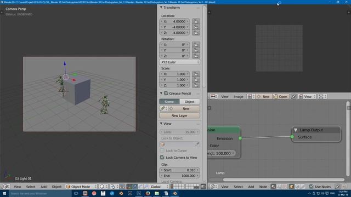This screenshot has height=197, width=351.
Task: Open node editor type selector
Action: pyautogui.click(x=214, y=187)
